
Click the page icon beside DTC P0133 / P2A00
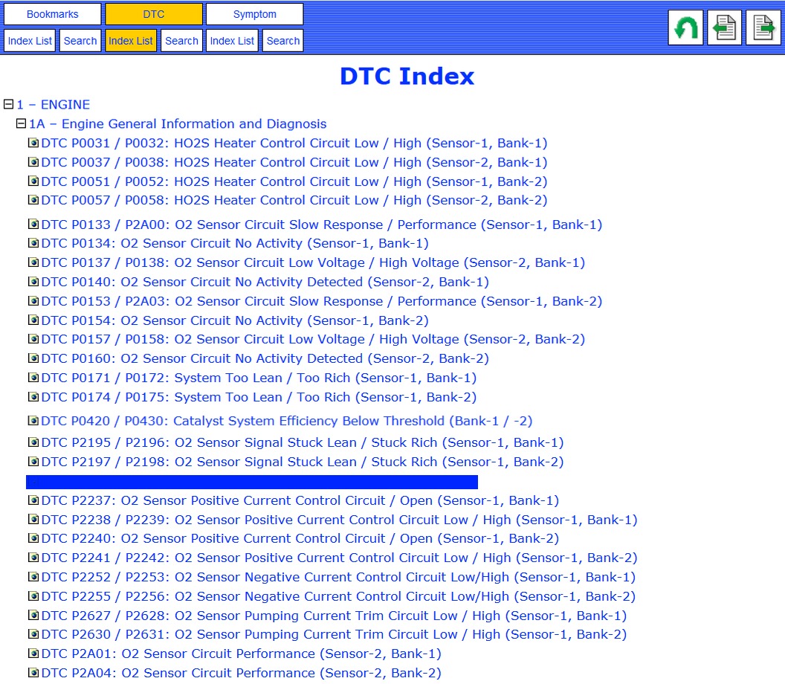(33, 225)
